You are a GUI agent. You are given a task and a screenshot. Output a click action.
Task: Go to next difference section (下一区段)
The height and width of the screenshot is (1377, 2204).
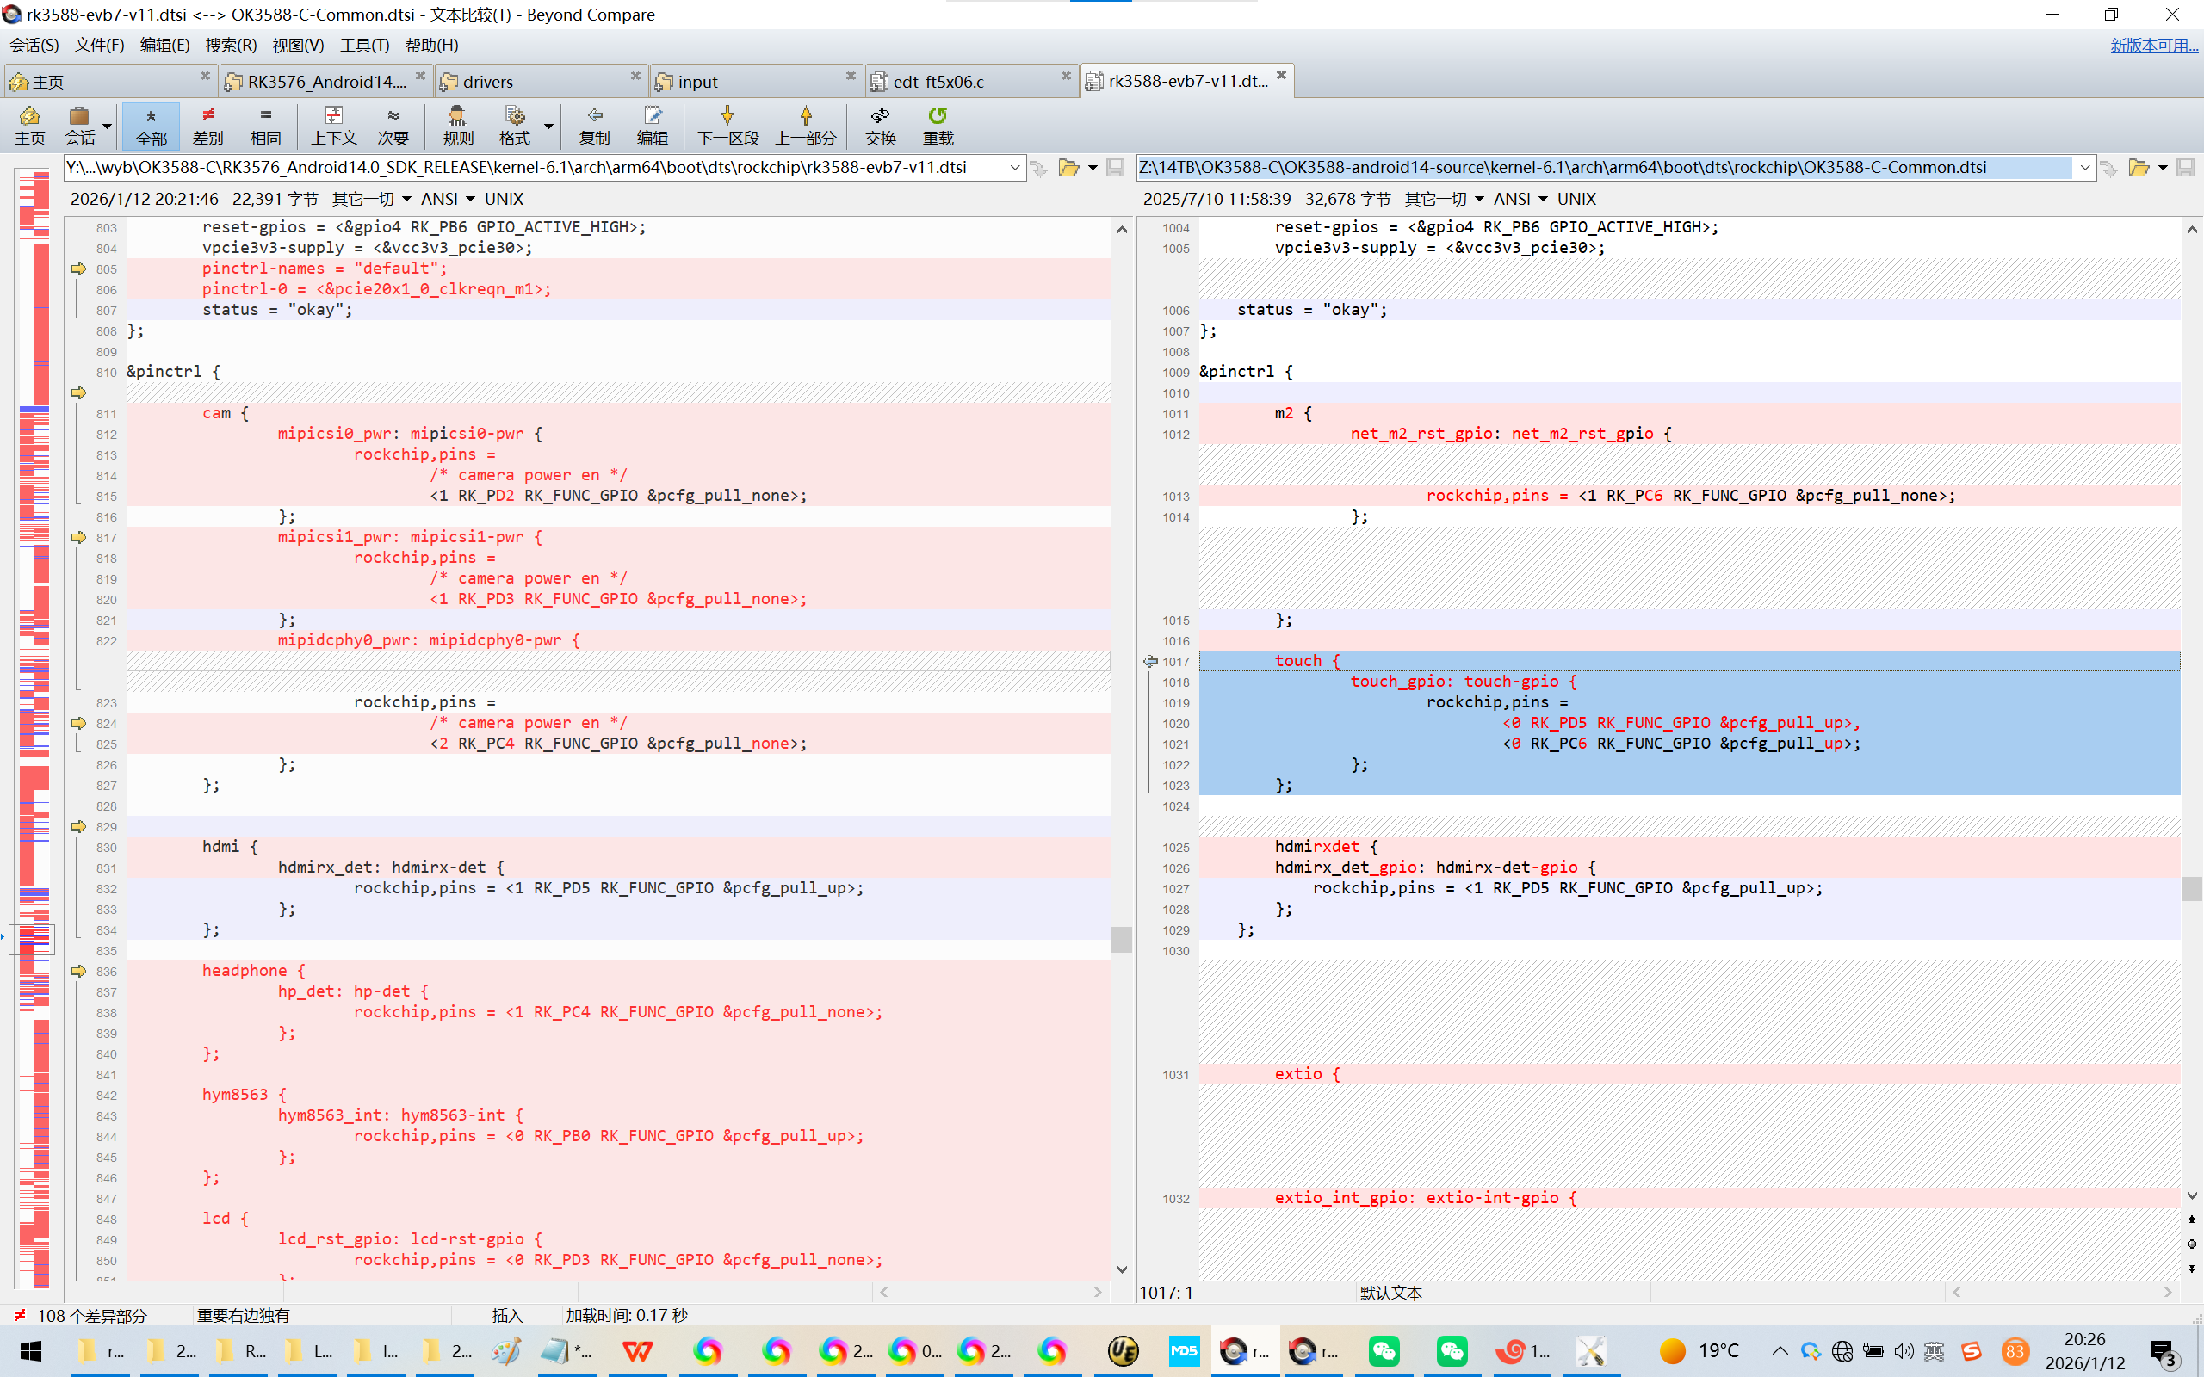pyautogui.click(x=727, y=125)
